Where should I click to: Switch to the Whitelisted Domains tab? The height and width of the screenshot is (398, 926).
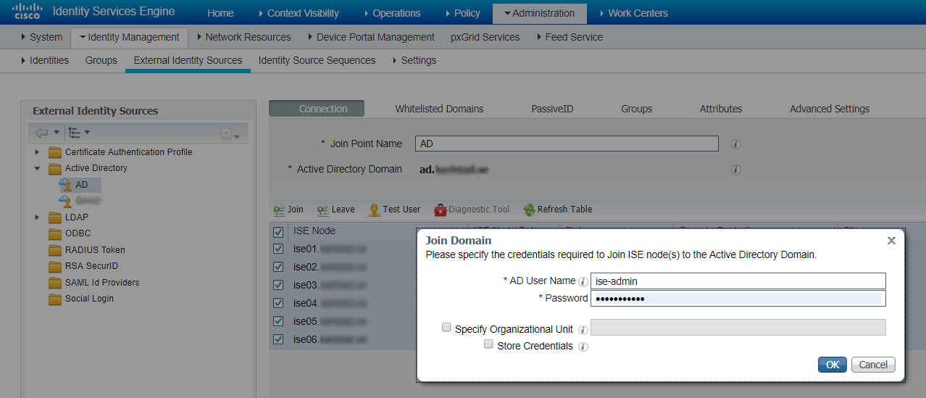tap(439, 109)
